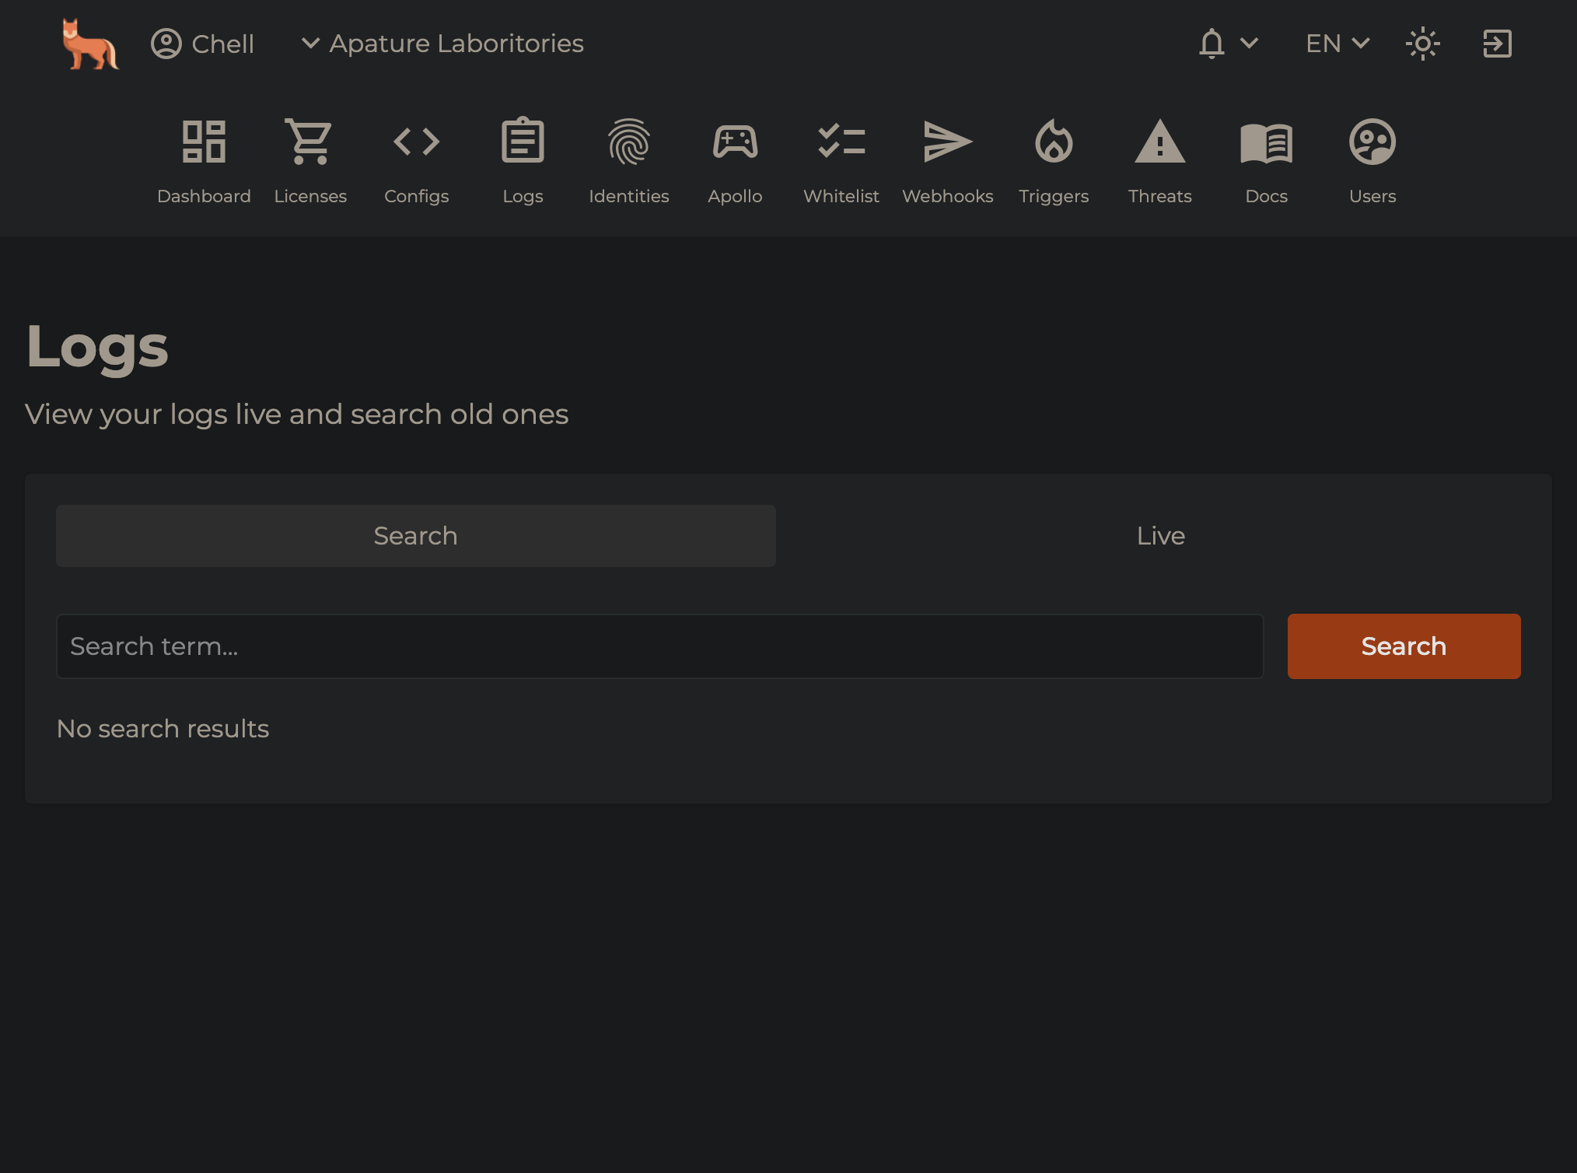The image size is (1577, 1173).
Task: Navigate to the Dashboard section
Action: tap(205, 162)
